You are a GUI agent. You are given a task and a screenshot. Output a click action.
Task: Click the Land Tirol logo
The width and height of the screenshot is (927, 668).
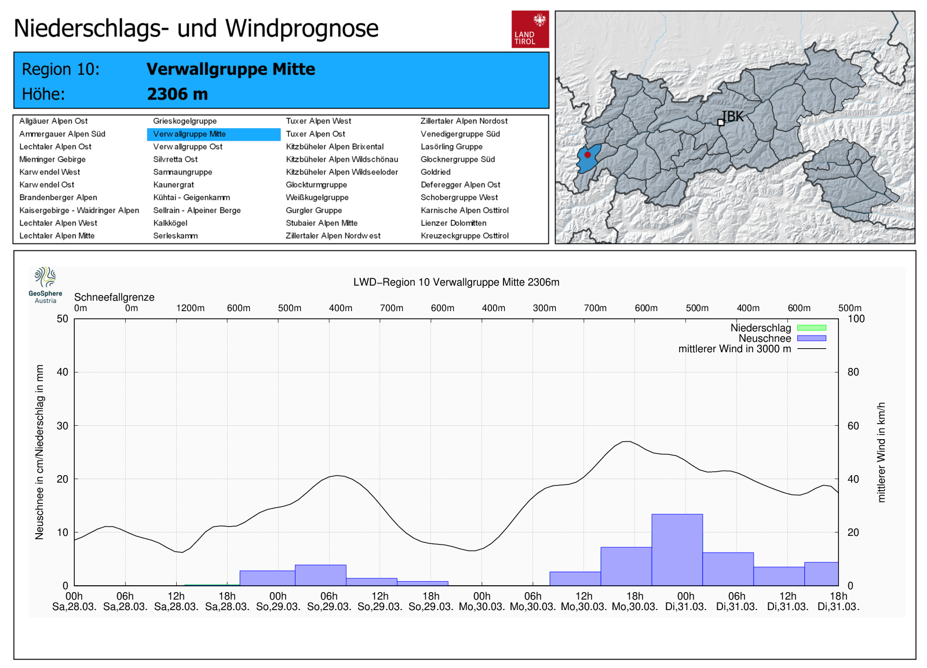point(530,29)
